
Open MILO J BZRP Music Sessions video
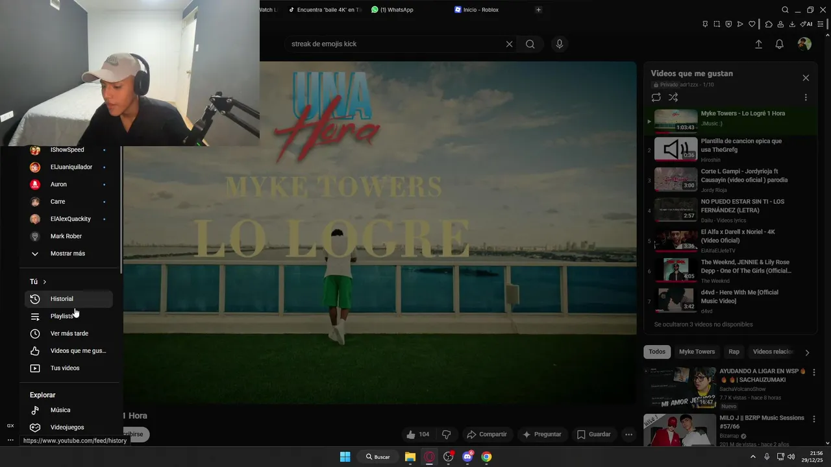tap(726, 431)
